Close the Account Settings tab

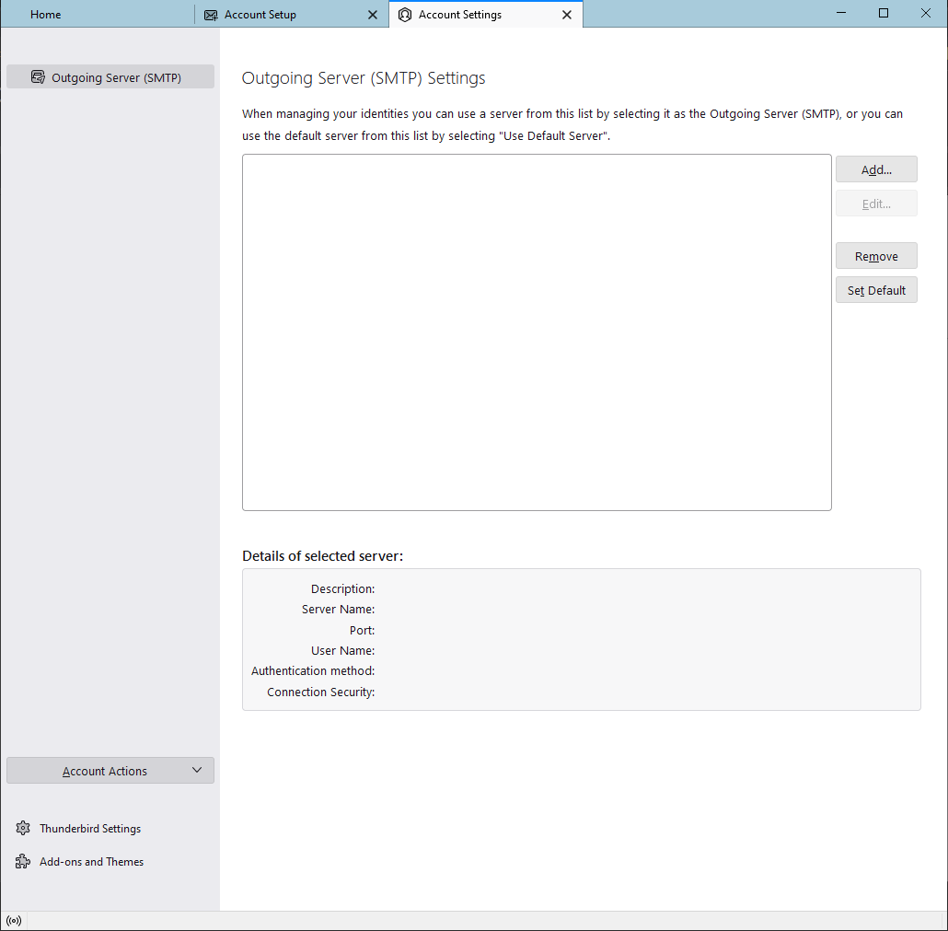coord(567,14)
